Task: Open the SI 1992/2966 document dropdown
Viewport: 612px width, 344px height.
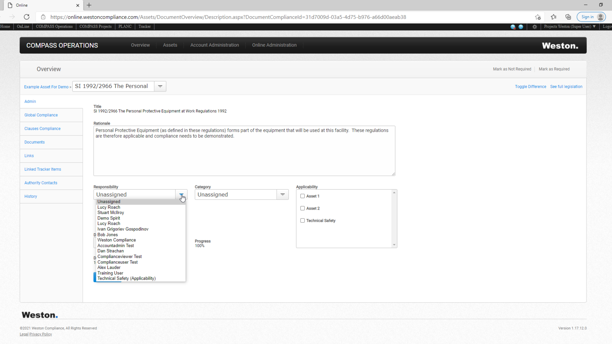Action: pyautogui.click(x=160, y=86)
